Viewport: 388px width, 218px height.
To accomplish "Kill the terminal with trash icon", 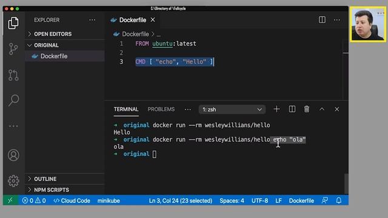I will (307, 109).
